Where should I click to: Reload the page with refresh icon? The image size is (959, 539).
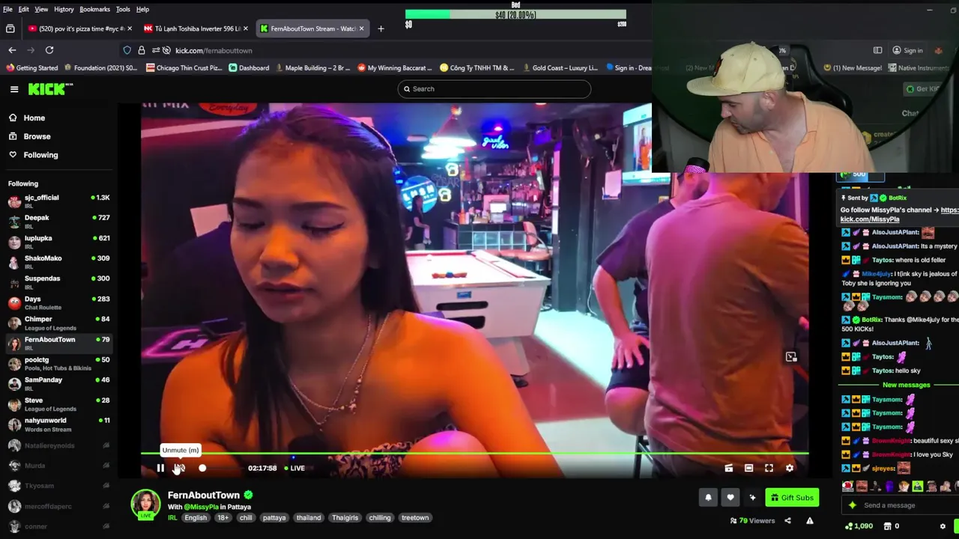click(49, 50)
